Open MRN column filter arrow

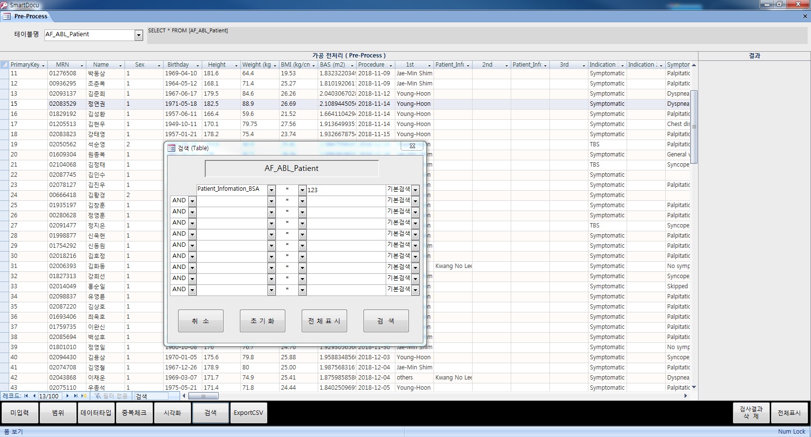tap(82, 65)
